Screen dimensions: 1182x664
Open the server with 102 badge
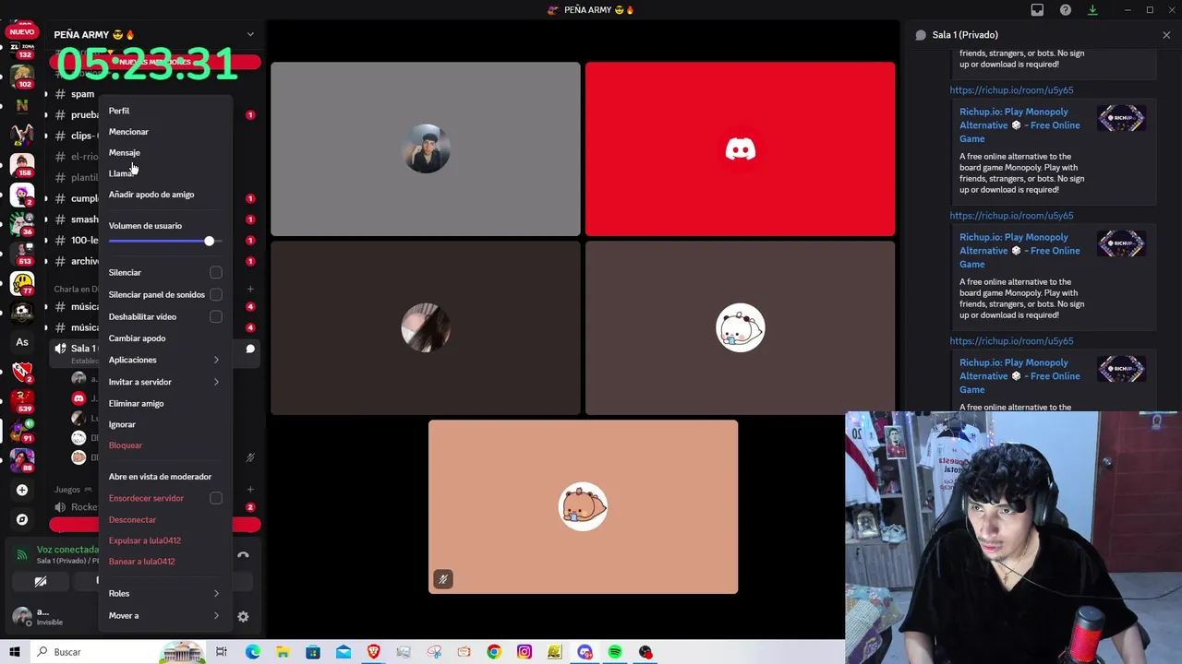tap(22, 76)
